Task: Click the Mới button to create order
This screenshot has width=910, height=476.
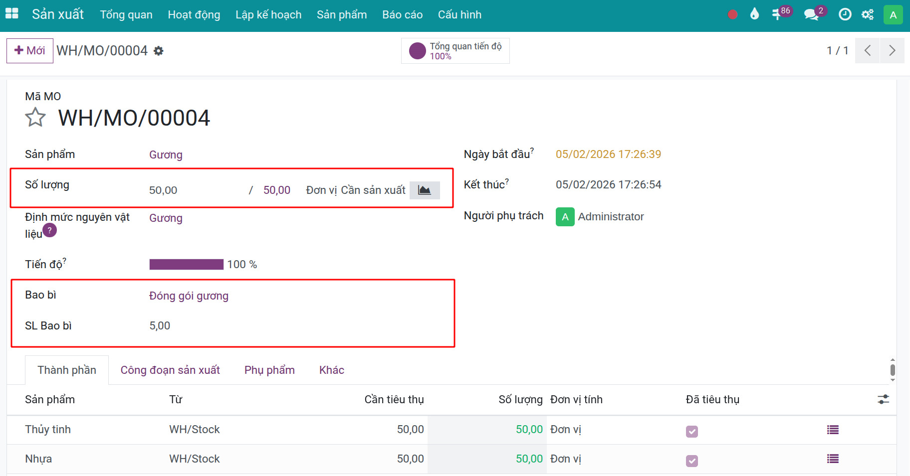Action: click(x=30, y=51)
